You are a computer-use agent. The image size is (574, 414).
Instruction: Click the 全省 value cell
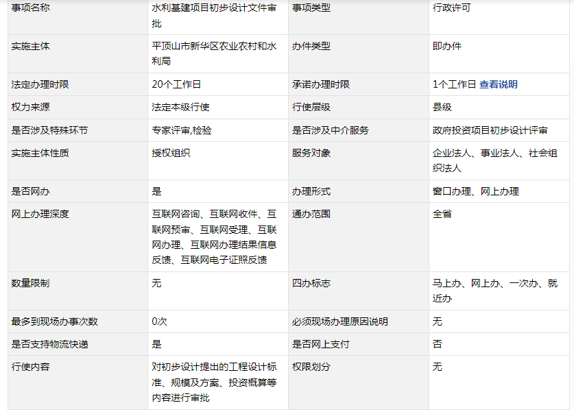(442, 214)
